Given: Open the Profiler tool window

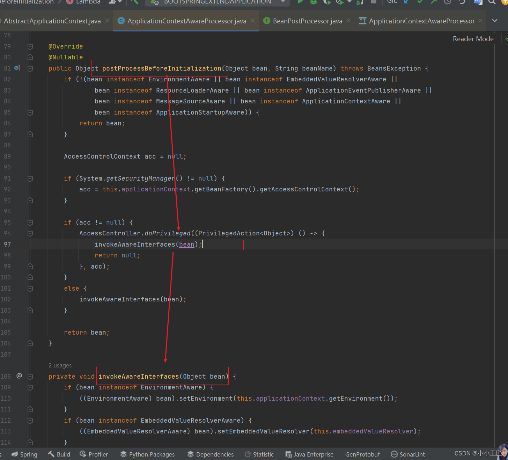Looking at the screenshot, I should pos(94,454).
